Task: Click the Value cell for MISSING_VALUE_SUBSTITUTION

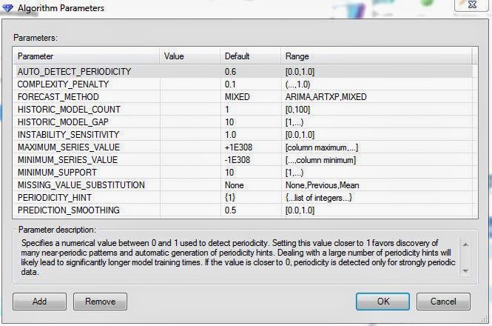Action: coord(190,184)
